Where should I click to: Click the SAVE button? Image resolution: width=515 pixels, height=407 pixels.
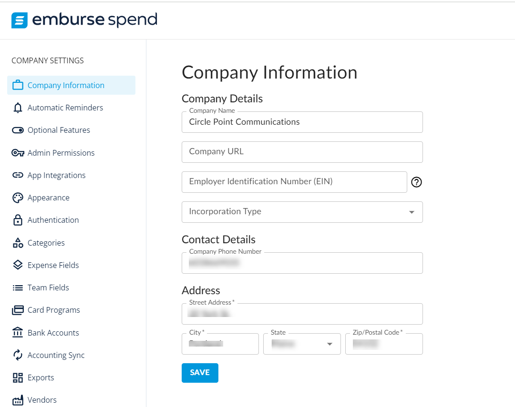200,373
